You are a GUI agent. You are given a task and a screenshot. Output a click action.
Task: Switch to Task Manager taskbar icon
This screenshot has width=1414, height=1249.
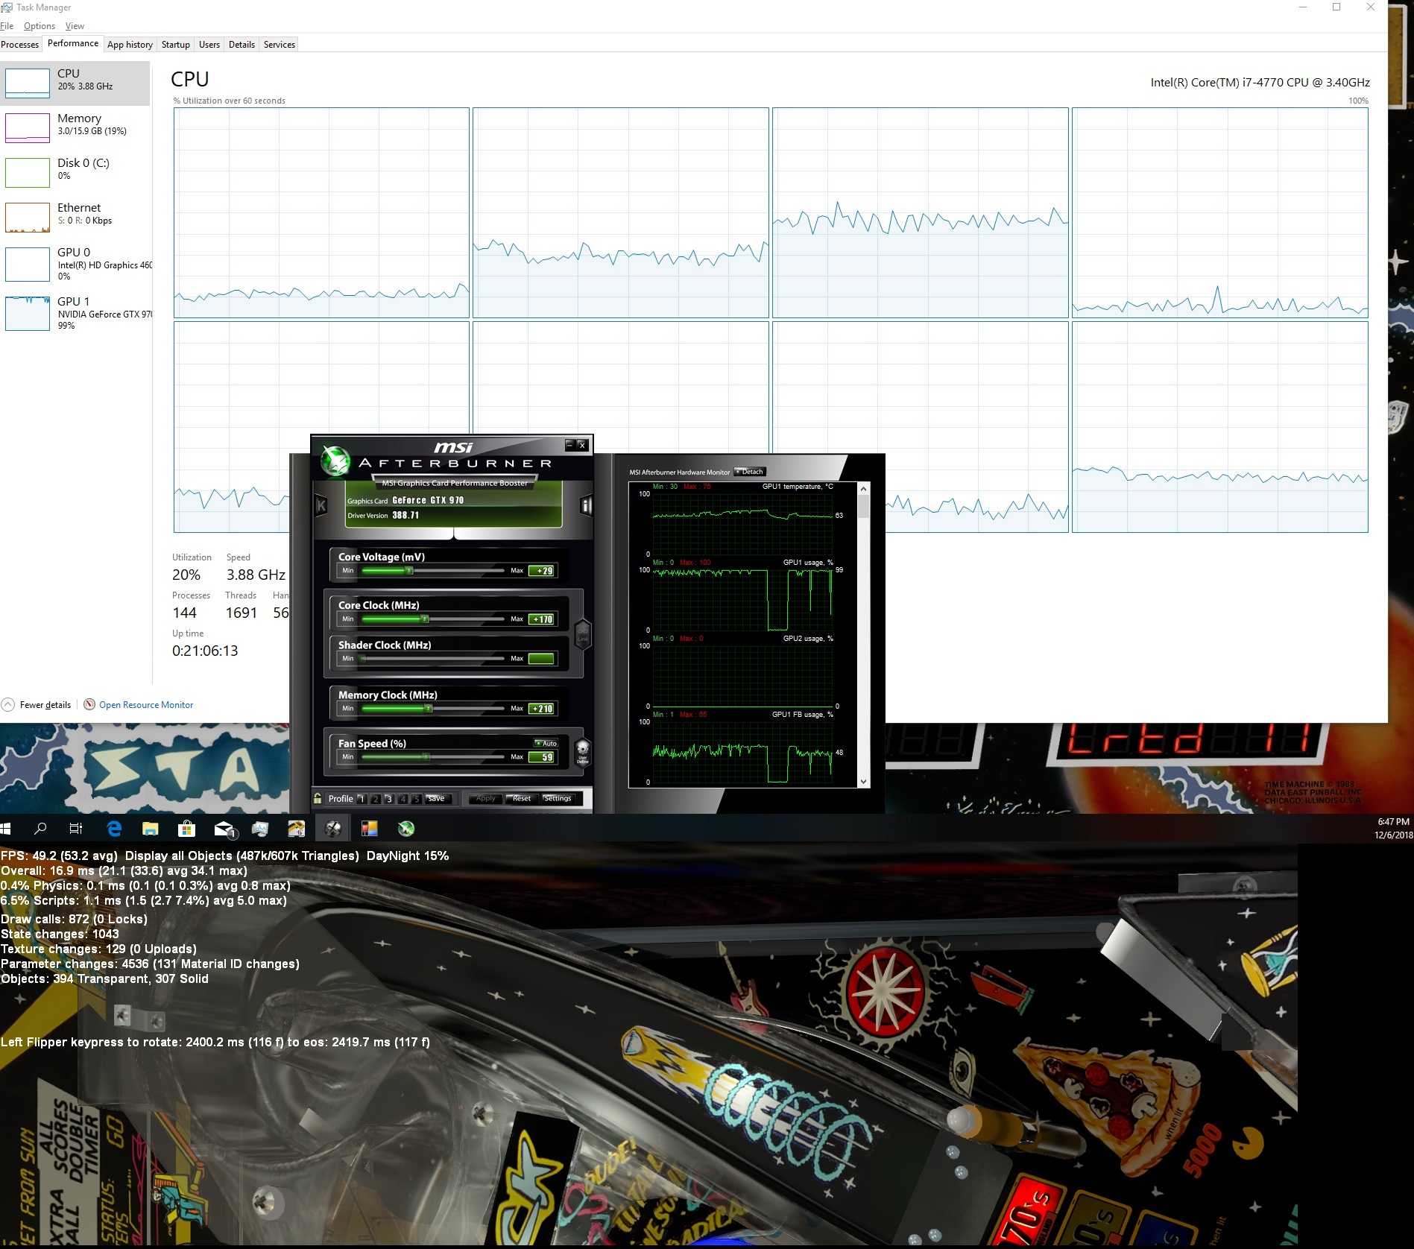pos(260,829)
